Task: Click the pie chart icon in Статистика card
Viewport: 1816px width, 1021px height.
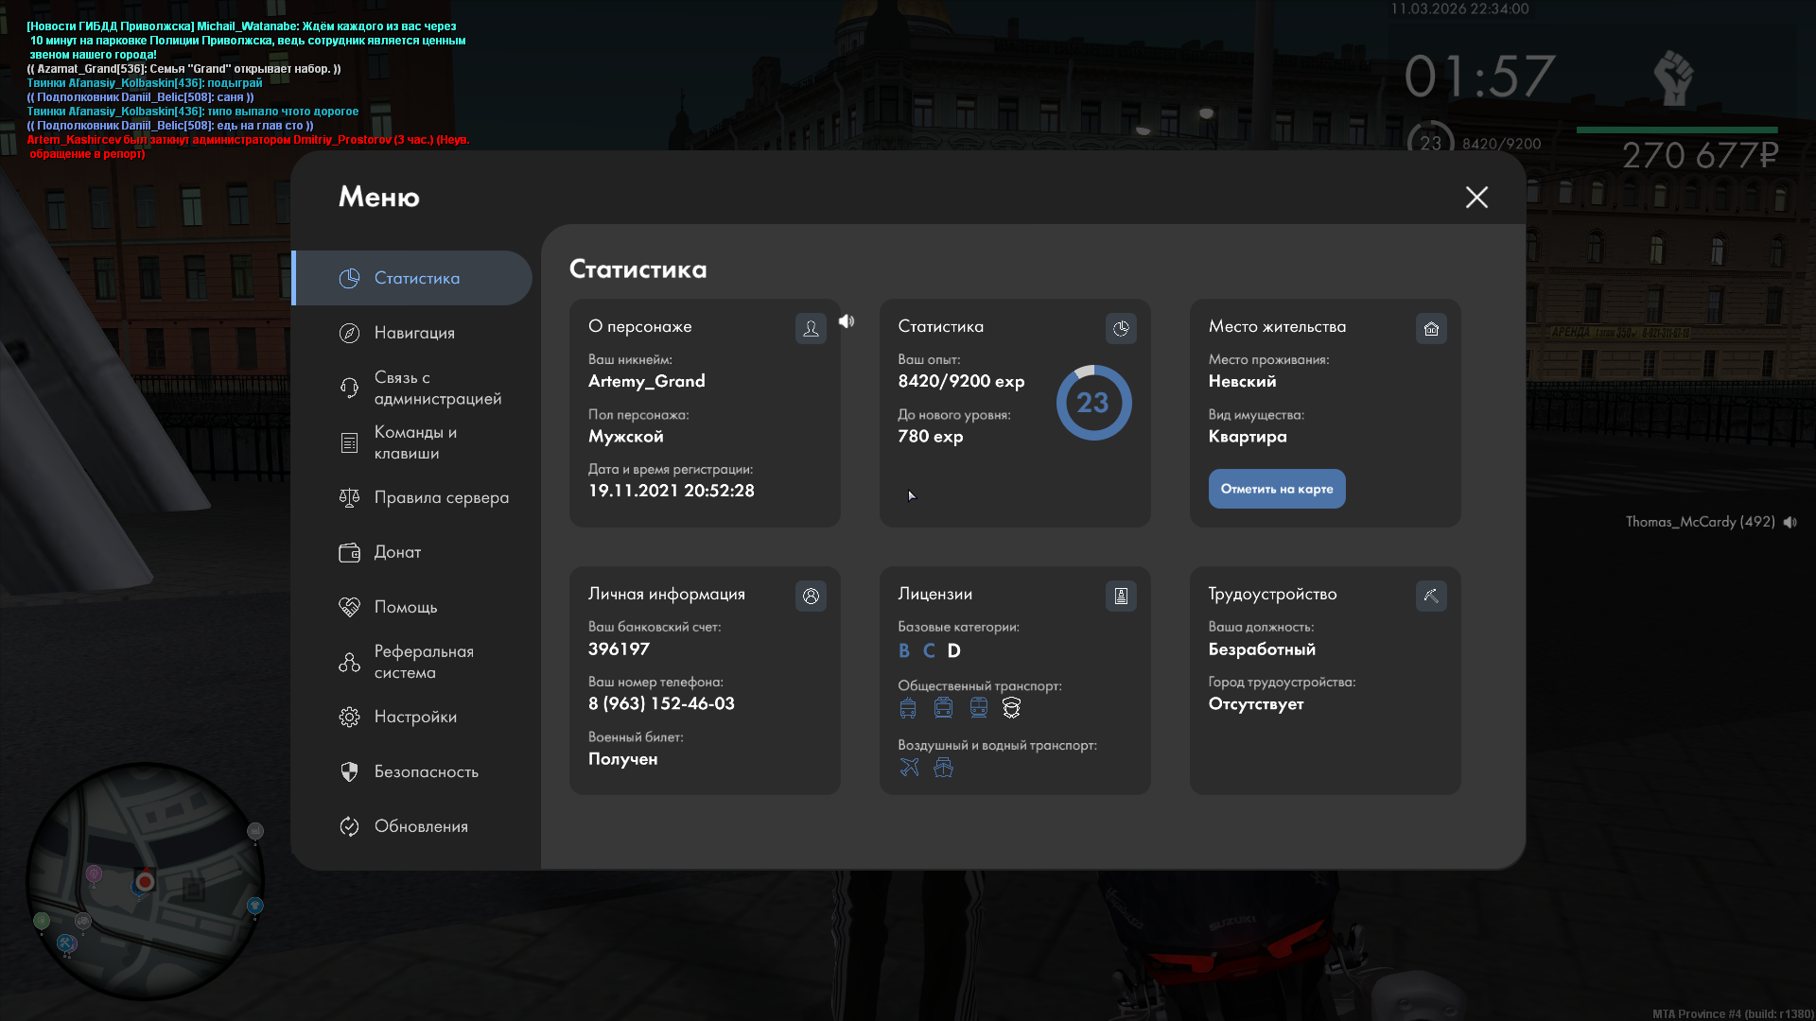Action: (1121, 328)
